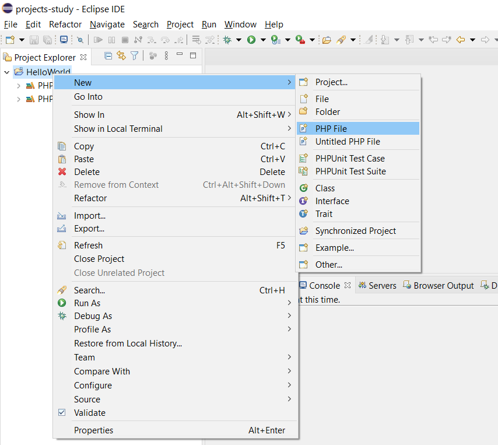Toggle the Validate checkbox menu item

(176, 413)
